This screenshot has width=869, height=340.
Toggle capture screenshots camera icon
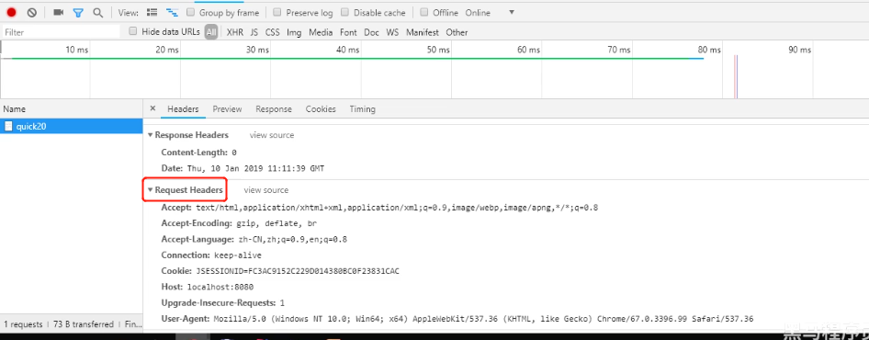click(58, 12)
